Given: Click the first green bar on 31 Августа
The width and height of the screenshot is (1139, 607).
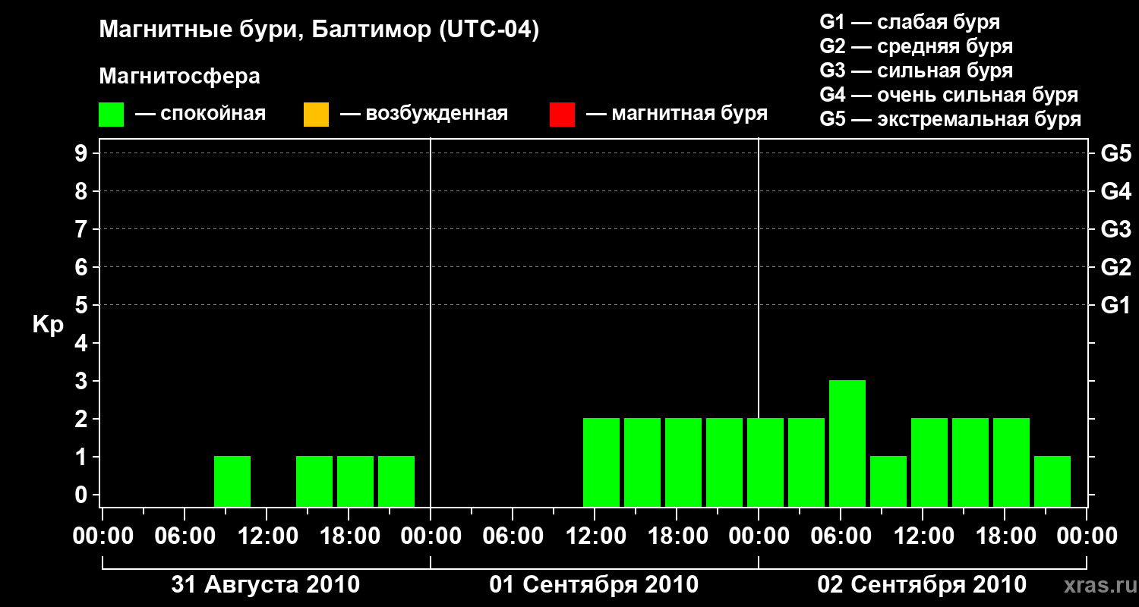Looking at the screenshot, I should pyautogui.click(x=232, y=481).
